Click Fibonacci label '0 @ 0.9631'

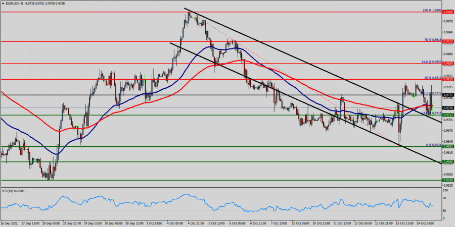pos(434,144)
